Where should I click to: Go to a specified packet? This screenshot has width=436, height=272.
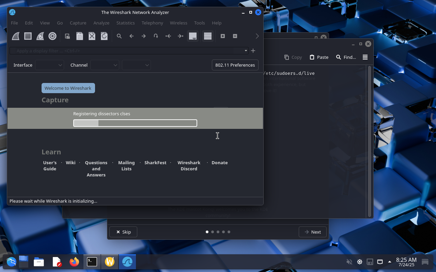(156, 36)
